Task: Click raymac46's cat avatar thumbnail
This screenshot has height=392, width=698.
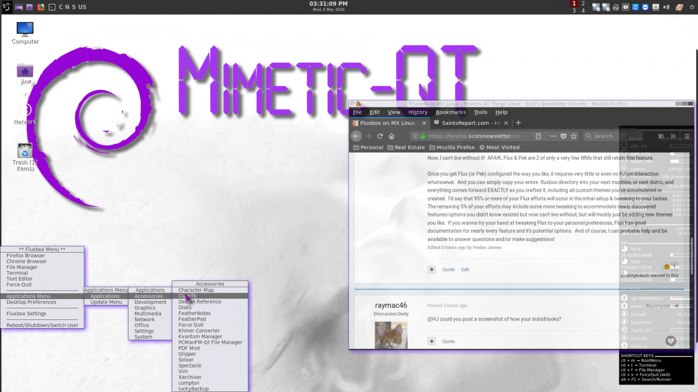Action: pos(391,335)
